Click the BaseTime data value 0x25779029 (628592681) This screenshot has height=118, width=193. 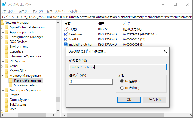(x=140, y=34)
